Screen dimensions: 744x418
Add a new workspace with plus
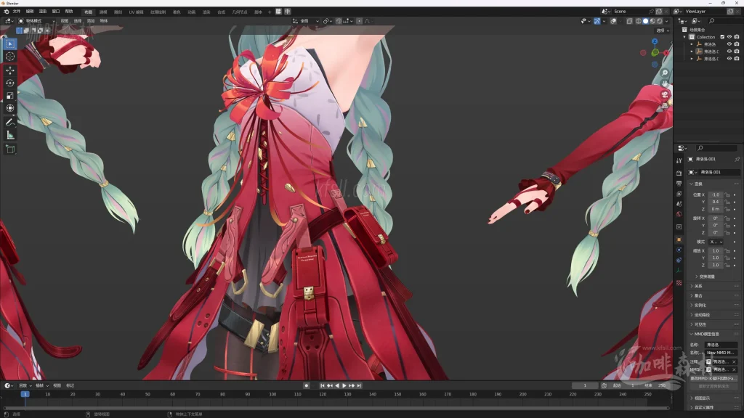tap(270, 12)
